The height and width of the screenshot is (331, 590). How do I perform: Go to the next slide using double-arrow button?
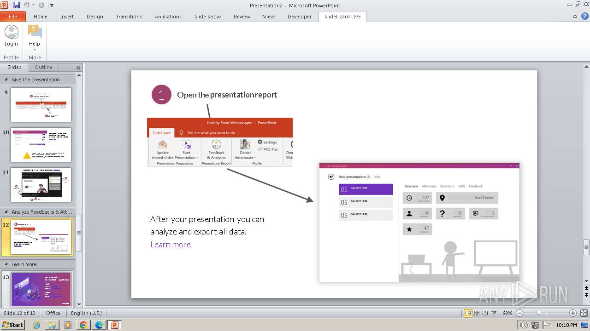click(x=586, y=295)
